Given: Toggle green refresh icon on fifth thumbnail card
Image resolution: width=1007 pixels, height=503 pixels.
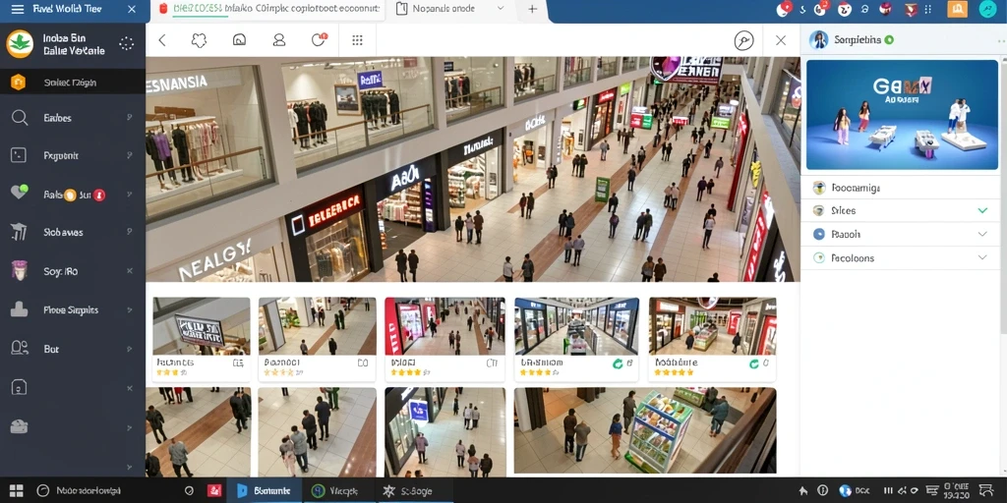Looking at the screenshot, I should [x=754, y=363].
